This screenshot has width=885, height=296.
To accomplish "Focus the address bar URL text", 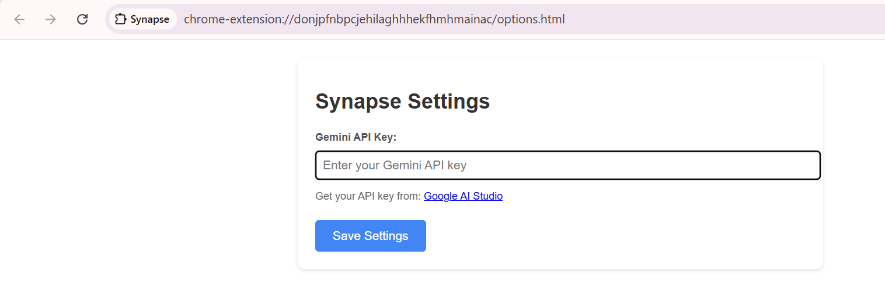I will (x=374, y=19).
